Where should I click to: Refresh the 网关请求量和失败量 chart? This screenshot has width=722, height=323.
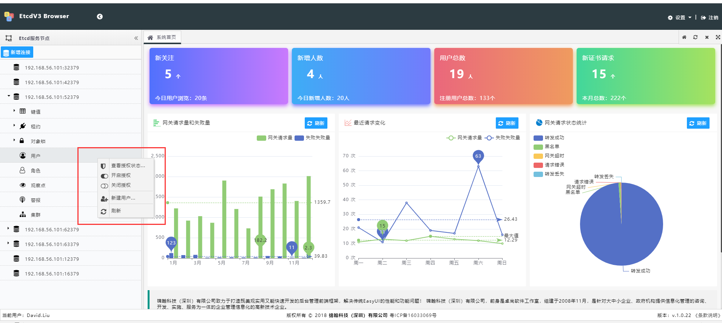[316, 123]
